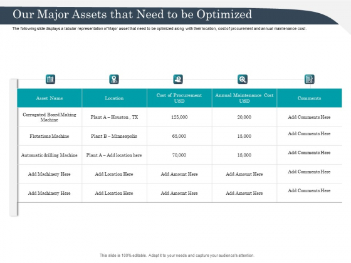Click the Corrugated Board Making Machine cell

[50, 117]
